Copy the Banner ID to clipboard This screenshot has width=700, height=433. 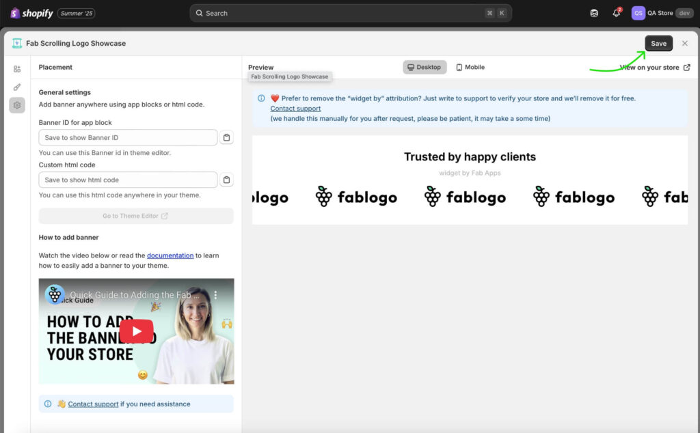pos(226,137)
